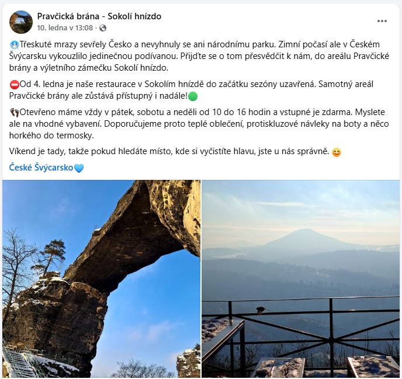Open the page's round profile picture
This screenshot has height=379, width=402.
point(21,22)
